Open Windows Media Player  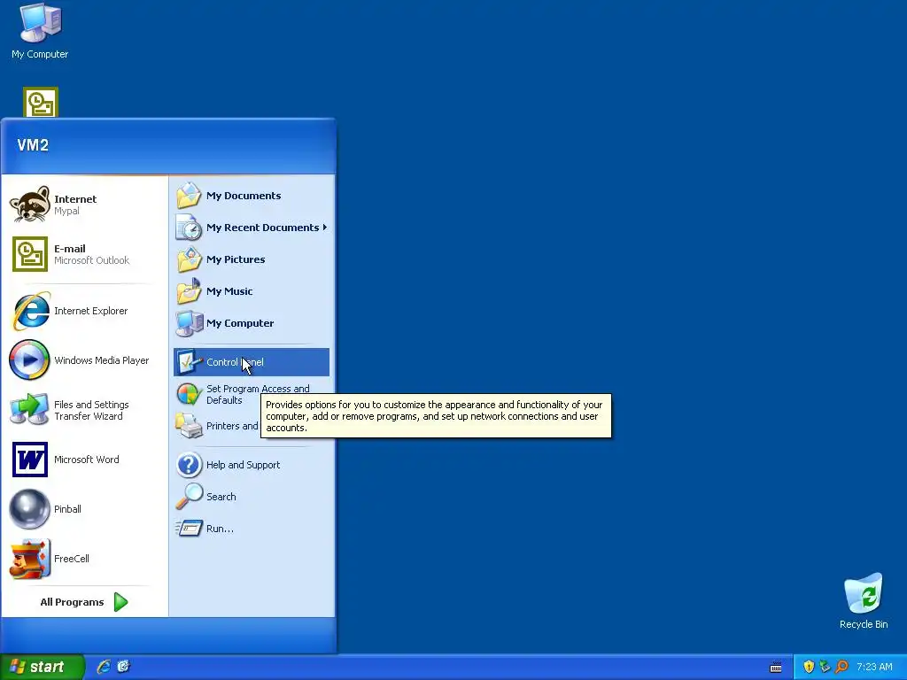pyautogui.click(x=84, y=360)
